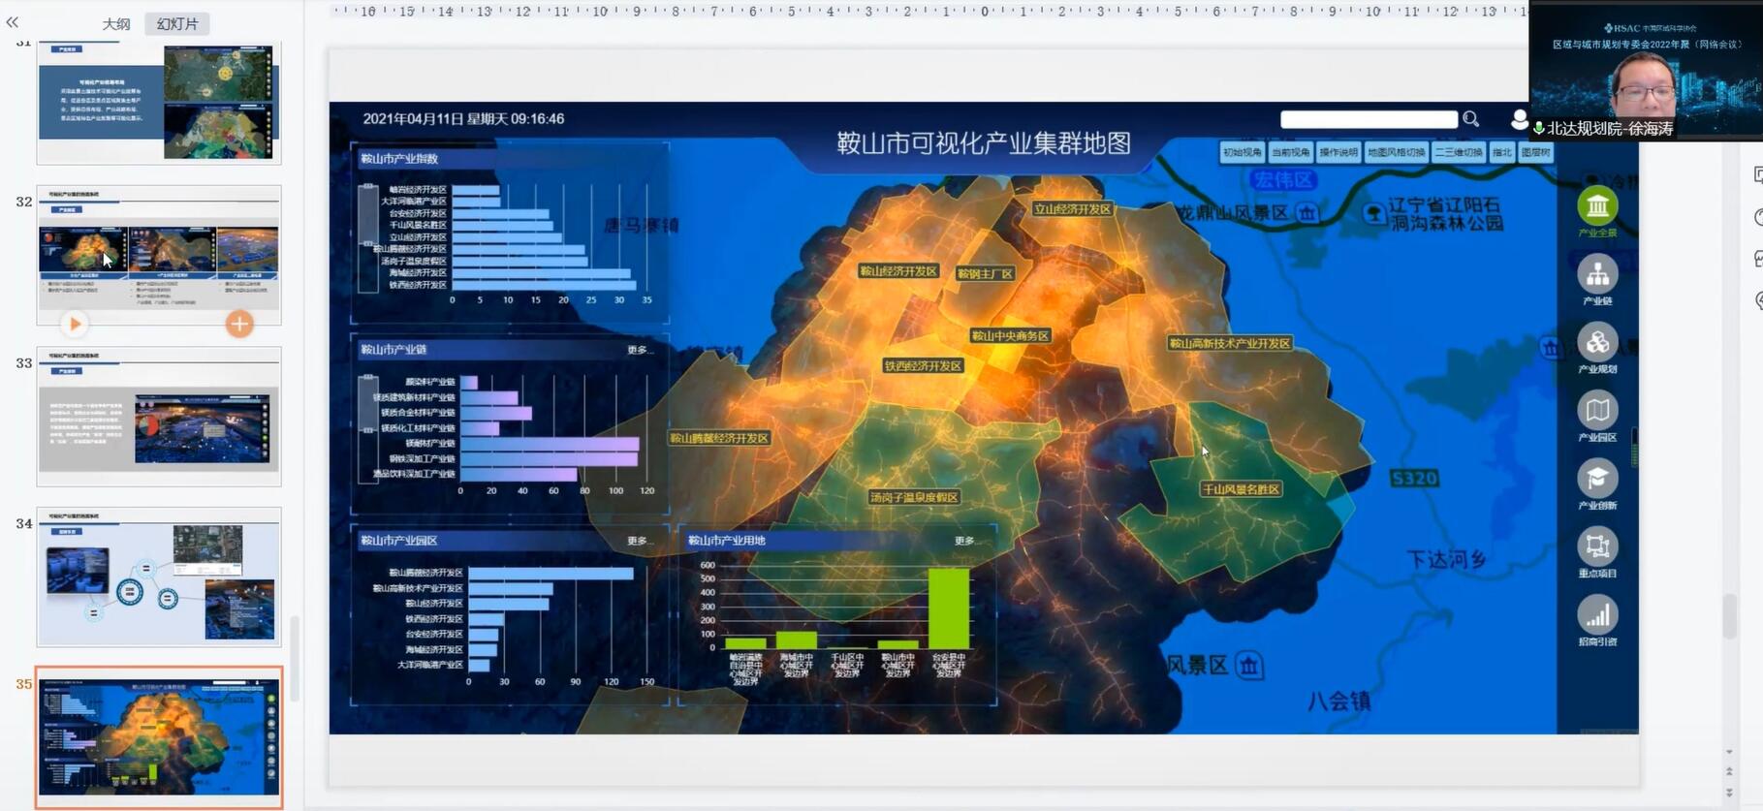Click the 鞍山市产业指数 panel title

point(399,159)
